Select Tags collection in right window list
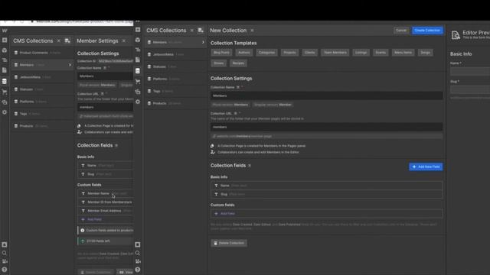The height and width of the screenshot is (275, 490). [x=175, y=91]
